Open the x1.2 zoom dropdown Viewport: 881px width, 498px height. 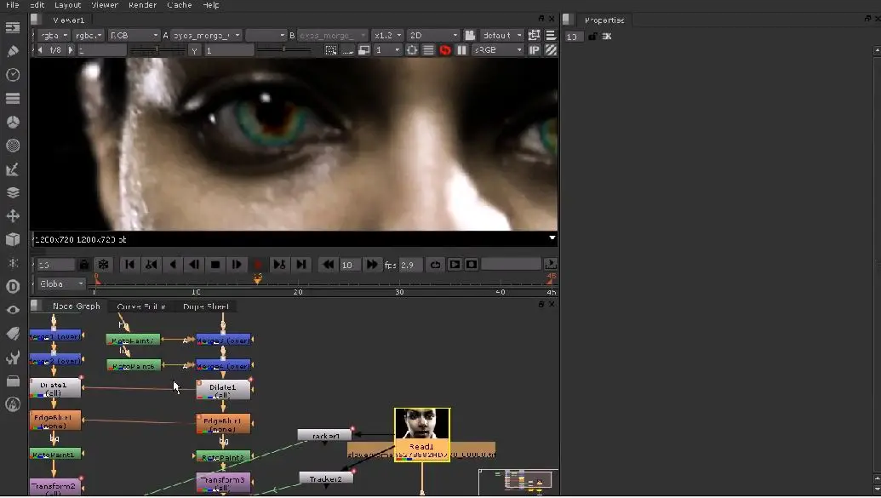(x=387, y=36)
